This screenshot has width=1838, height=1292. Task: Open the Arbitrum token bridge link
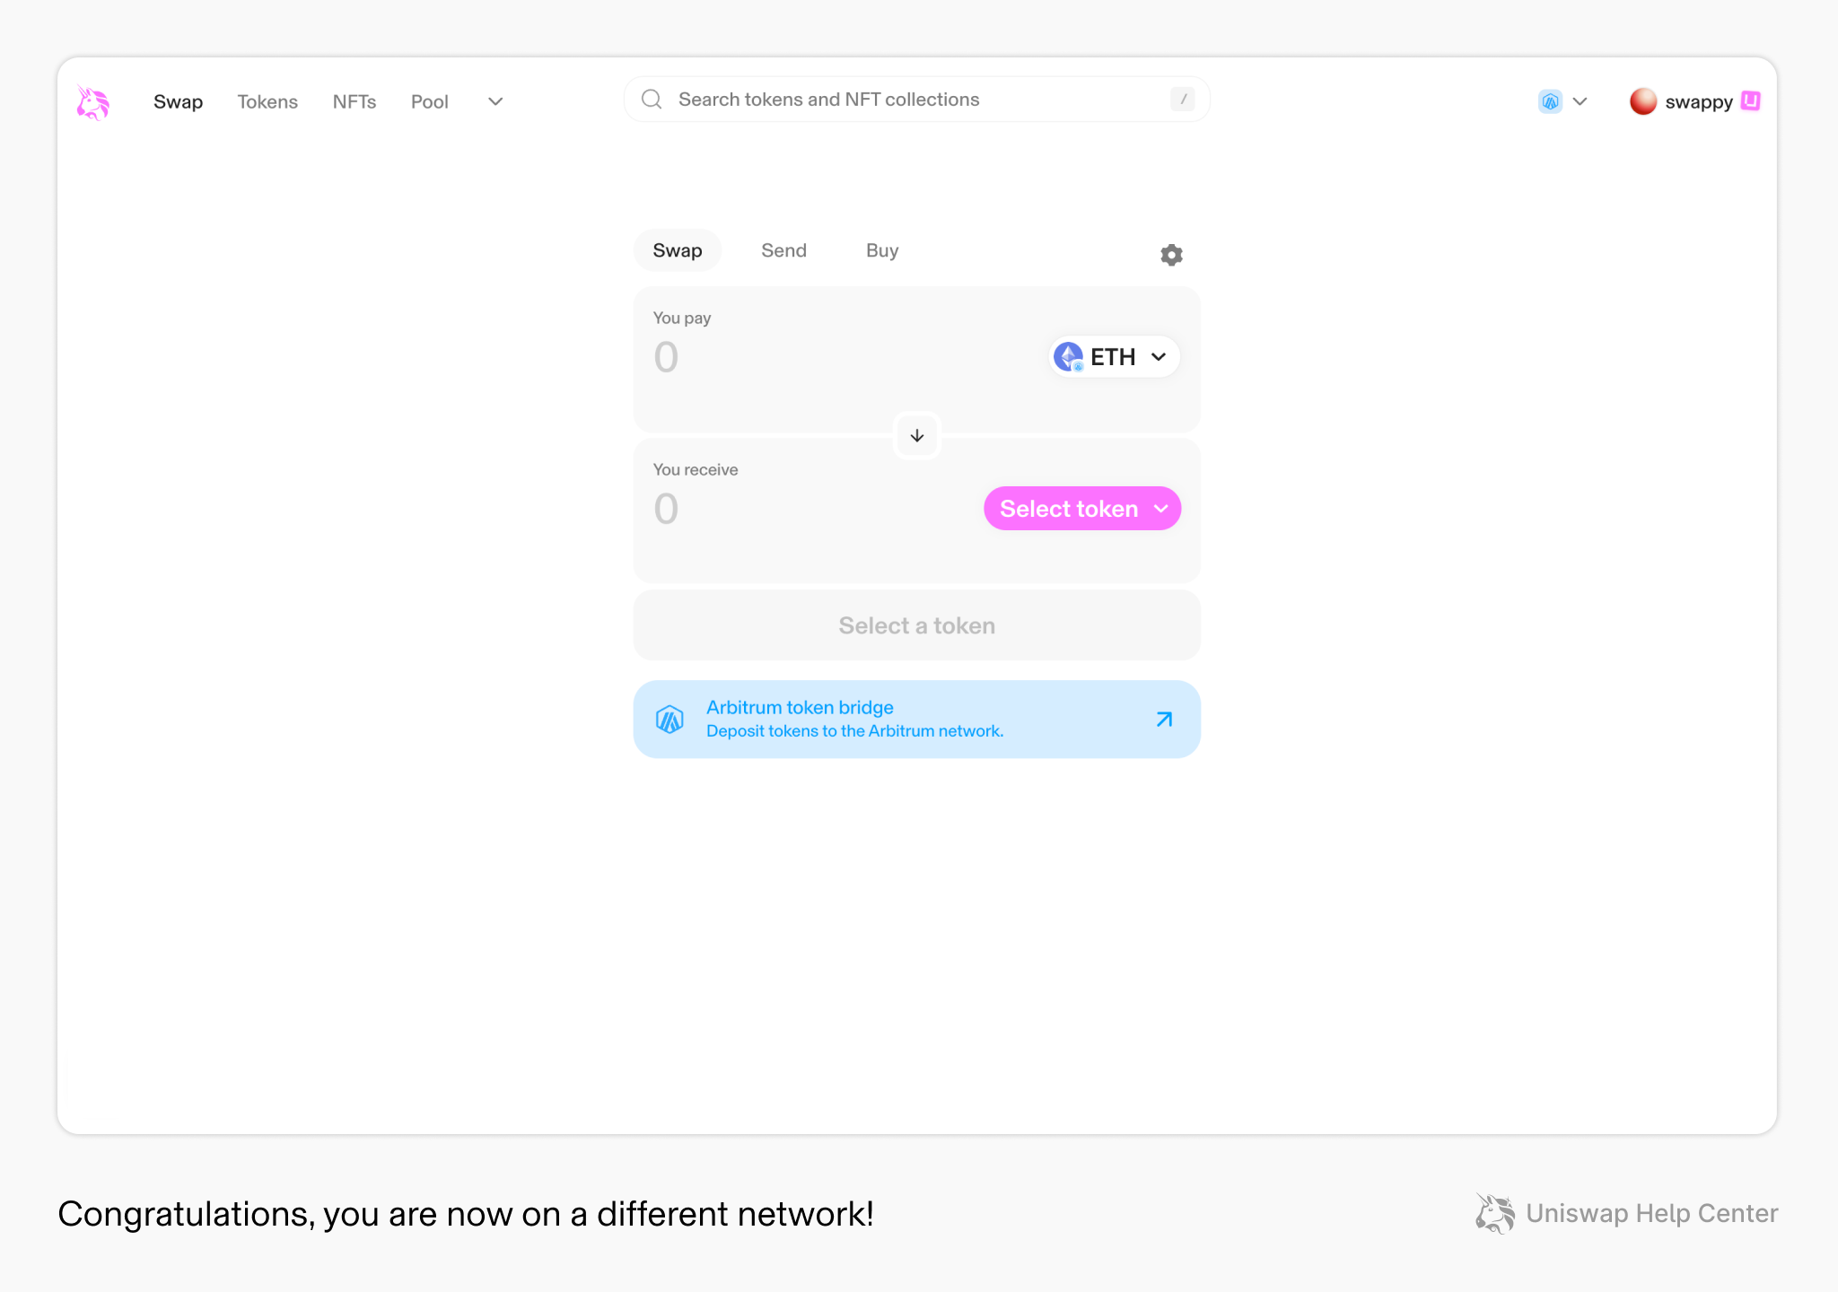799,707
